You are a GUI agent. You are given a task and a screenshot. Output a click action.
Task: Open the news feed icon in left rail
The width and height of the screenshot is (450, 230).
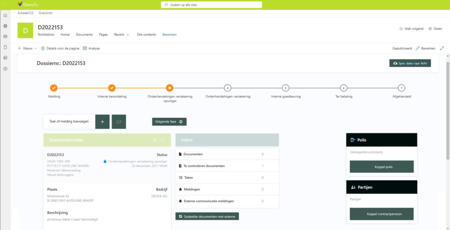pyautogui.click(x=5, y=36)
